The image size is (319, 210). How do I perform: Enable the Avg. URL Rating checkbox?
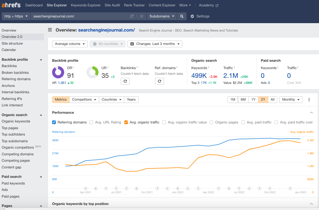click(x=91, y=122)
